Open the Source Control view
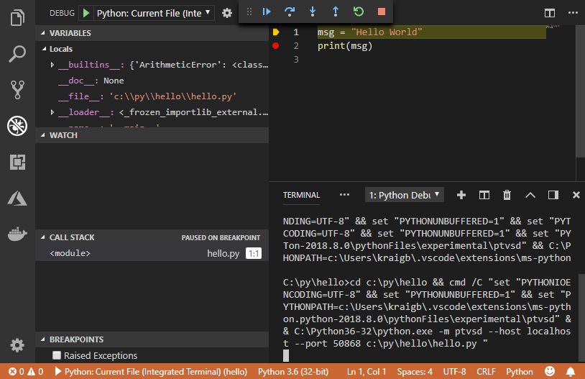Viewport: 585px width, 379px height. tap(17, 90)
